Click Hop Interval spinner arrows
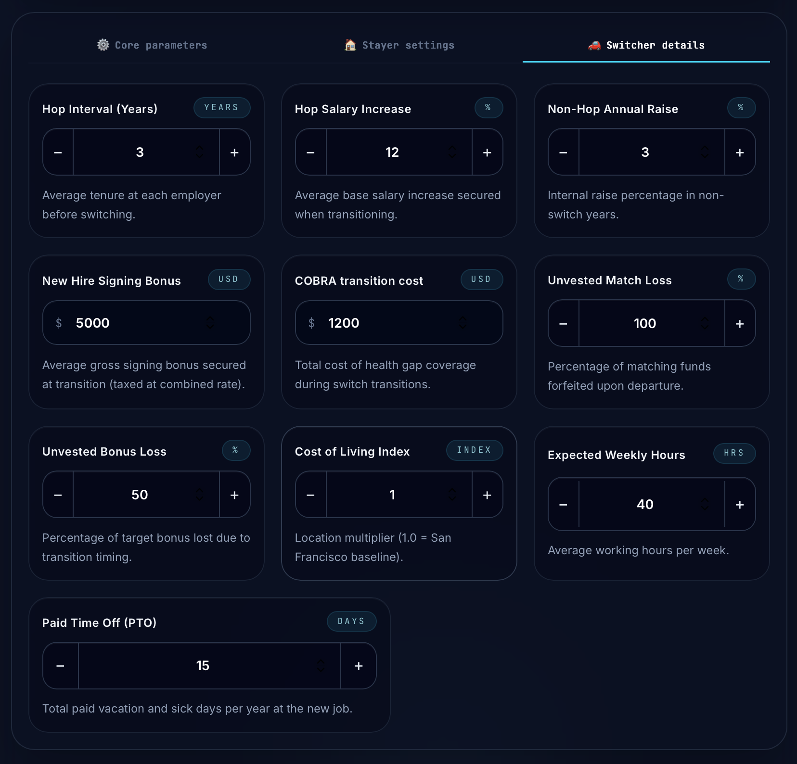797x764 pixels. (200, 153)
